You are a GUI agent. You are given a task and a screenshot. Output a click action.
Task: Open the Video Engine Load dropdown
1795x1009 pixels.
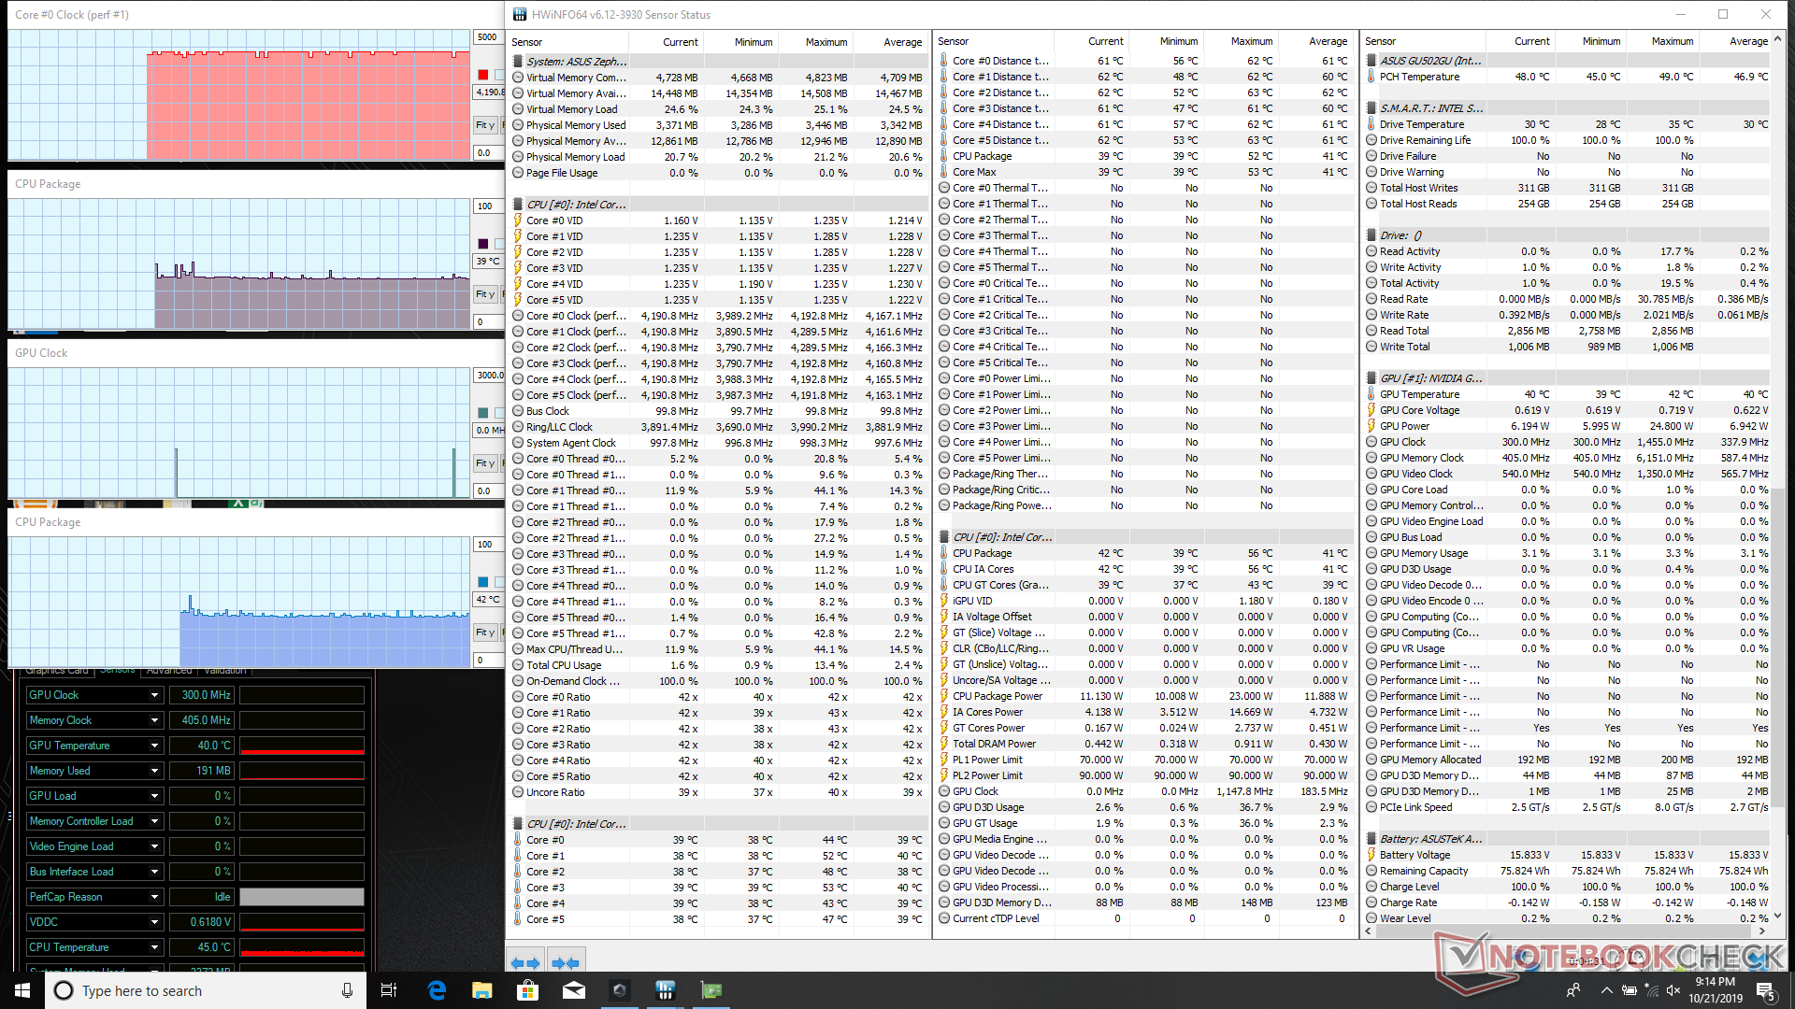154,846
